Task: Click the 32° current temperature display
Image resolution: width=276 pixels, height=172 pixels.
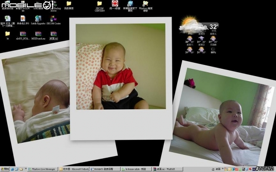Action: [x=214, y=27]
